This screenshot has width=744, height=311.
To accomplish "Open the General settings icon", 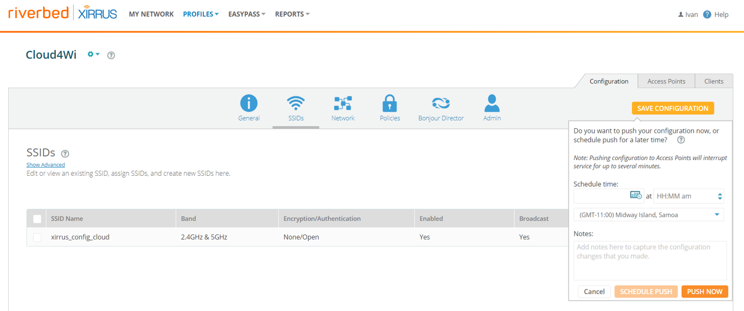I will pyautogui.click(x=249, y=104).
